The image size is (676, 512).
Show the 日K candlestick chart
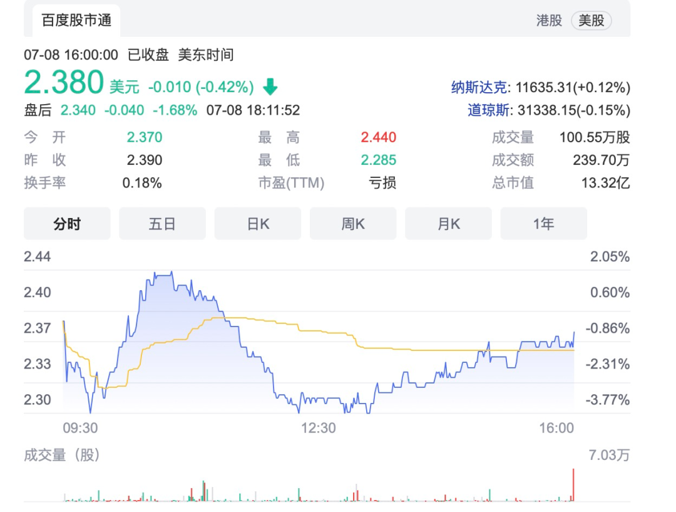[x=258, y=224]
